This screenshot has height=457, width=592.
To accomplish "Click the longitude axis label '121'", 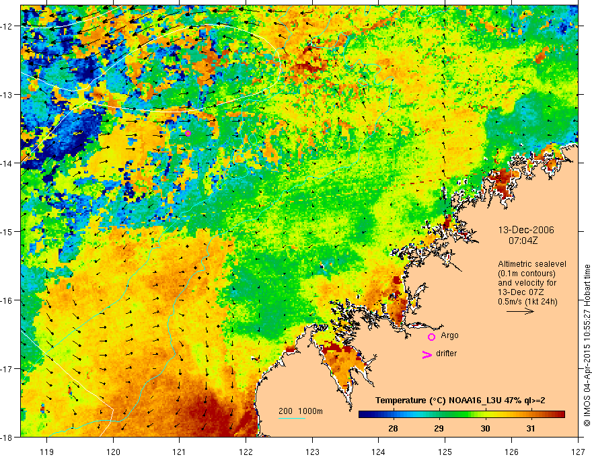I will [180, 452].
